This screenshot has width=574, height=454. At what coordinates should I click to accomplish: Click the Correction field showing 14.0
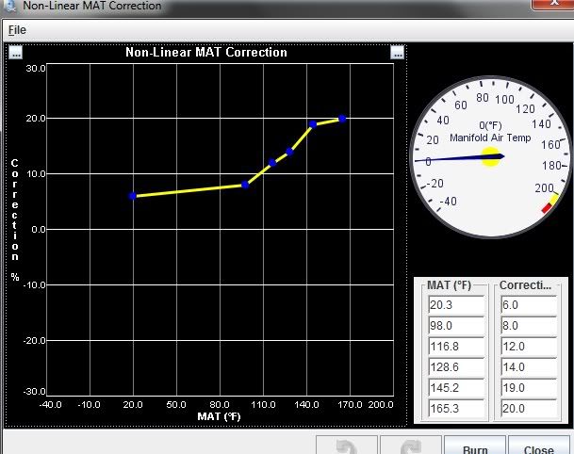528,367
